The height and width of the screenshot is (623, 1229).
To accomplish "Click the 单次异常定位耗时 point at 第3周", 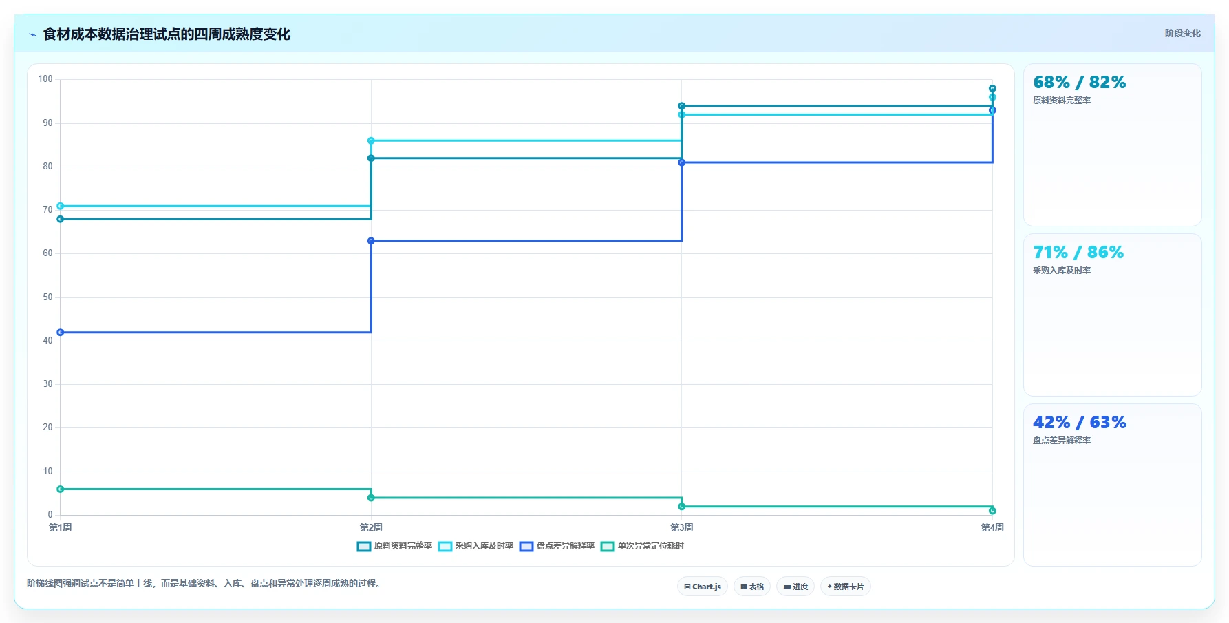I will click(682, 507).
